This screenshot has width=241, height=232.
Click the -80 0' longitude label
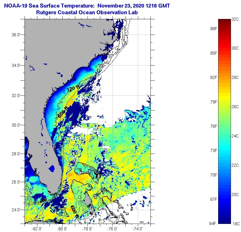coord(62,229)
